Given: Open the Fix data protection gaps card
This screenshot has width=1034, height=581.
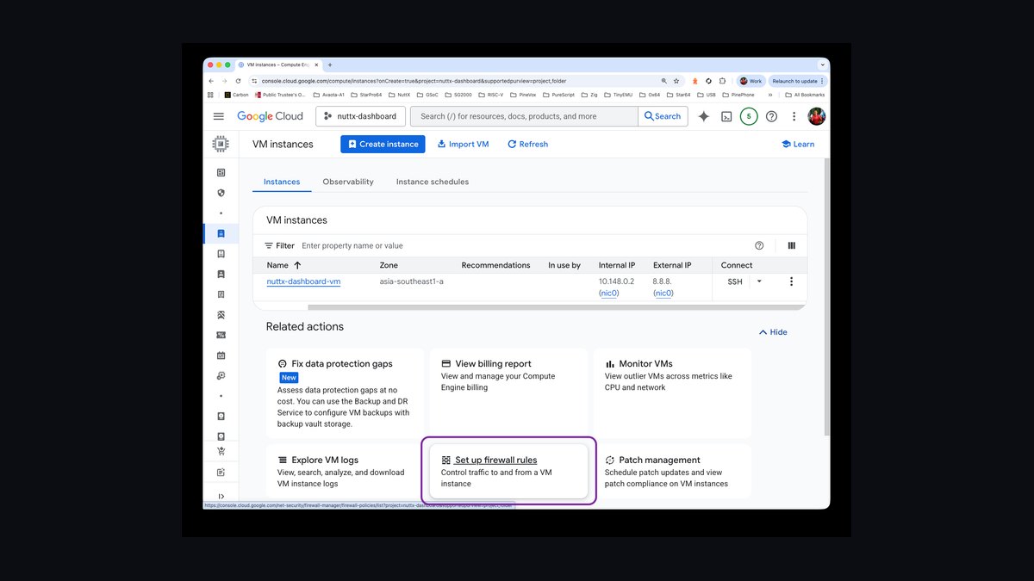Looking at the screenshot, I should point(345,392).
